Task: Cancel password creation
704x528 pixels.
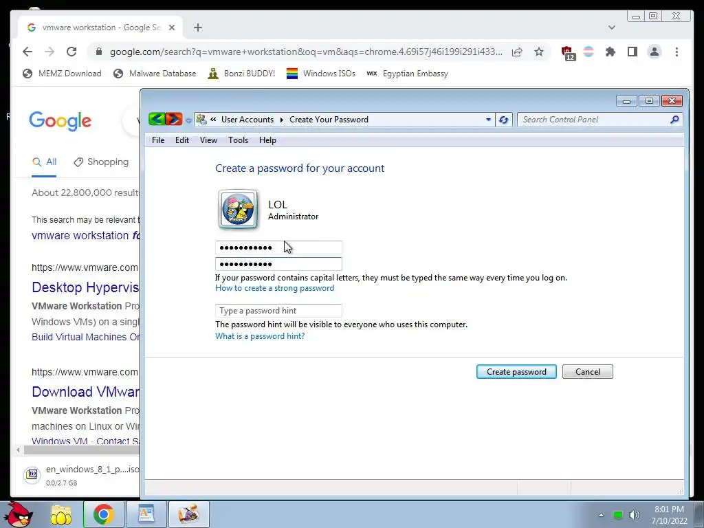Action: tap(587, 372)
